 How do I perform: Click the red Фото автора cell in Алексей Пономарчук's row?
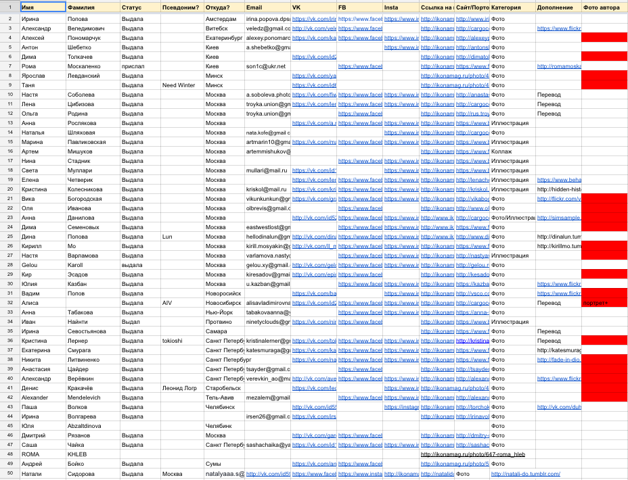pyautogui.click(x=604, y=38)
